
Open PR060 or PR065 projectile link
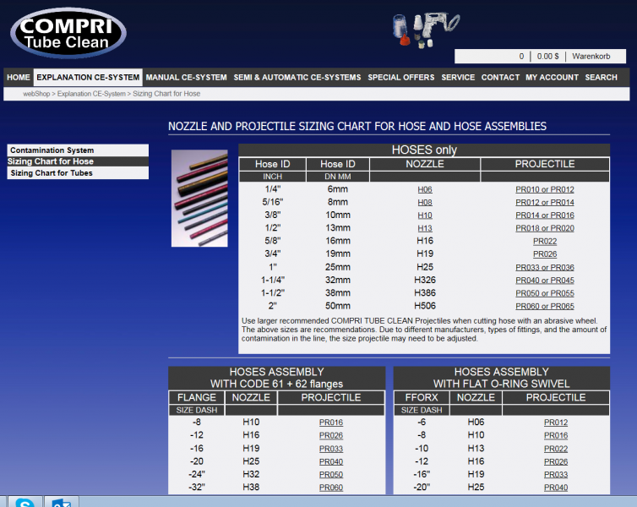pyautogui.click(x=545, y=306)
